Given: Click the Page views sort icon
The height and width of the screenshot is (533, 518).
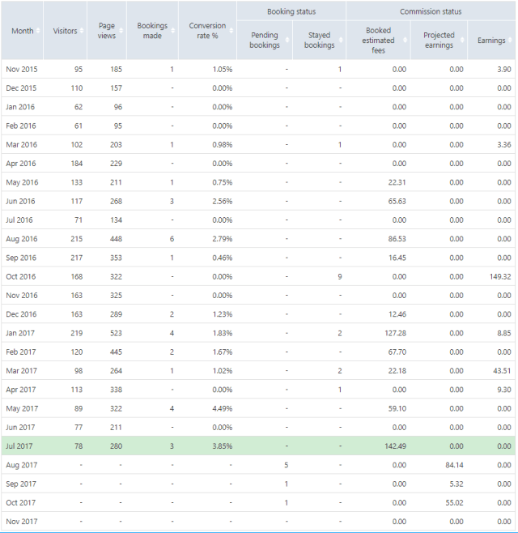Looking at the screenshot, I should [x=121, y=32].
